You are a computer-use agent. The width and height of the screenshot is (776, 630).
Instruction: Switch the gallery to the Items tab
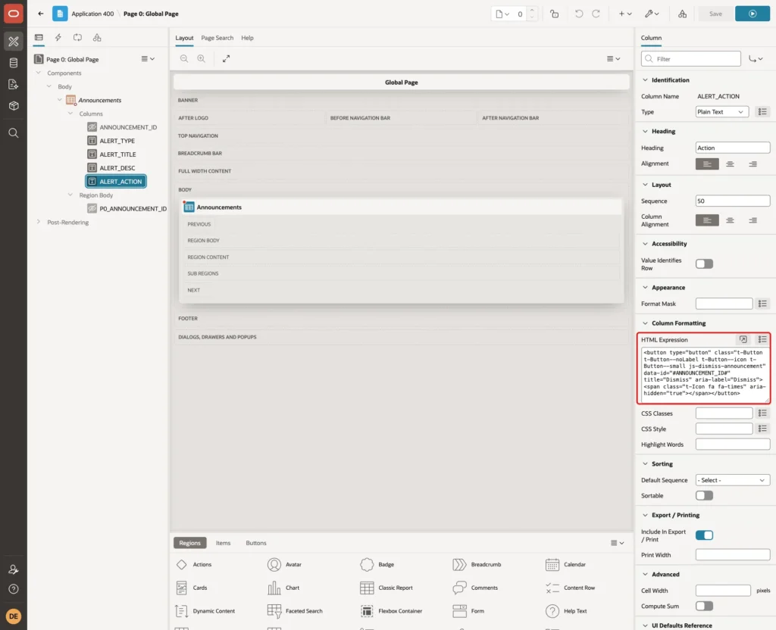click(224, 543)
